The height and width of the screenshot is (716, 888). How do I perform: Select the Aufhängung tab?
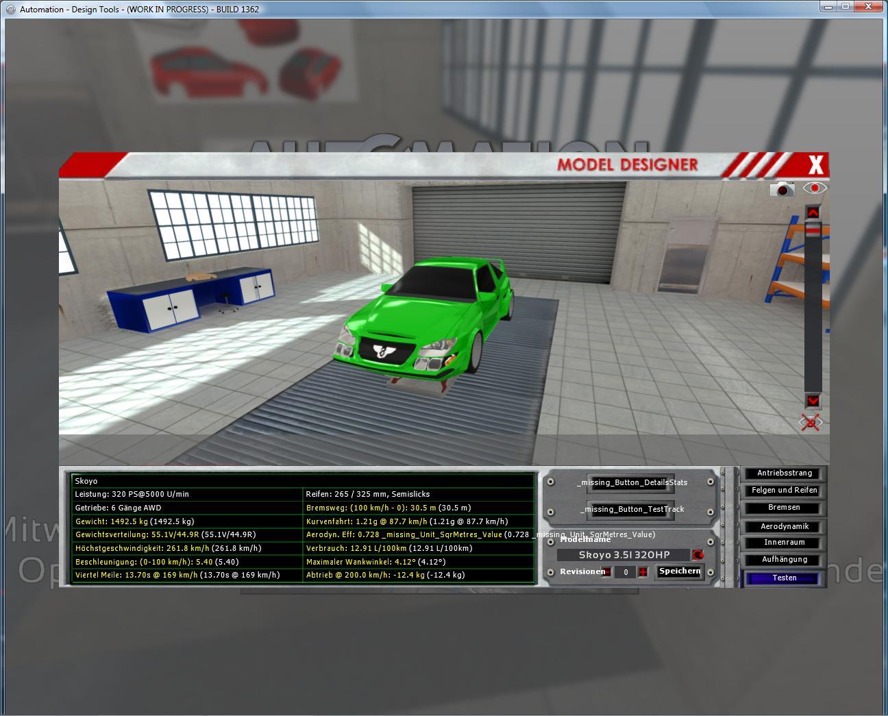(784, 560)
